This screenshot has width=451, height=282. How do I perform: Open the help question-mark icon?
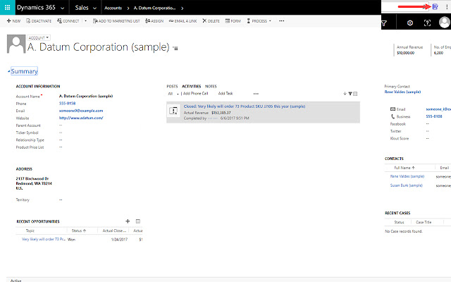pyautogui.click(x=428, y=23)
